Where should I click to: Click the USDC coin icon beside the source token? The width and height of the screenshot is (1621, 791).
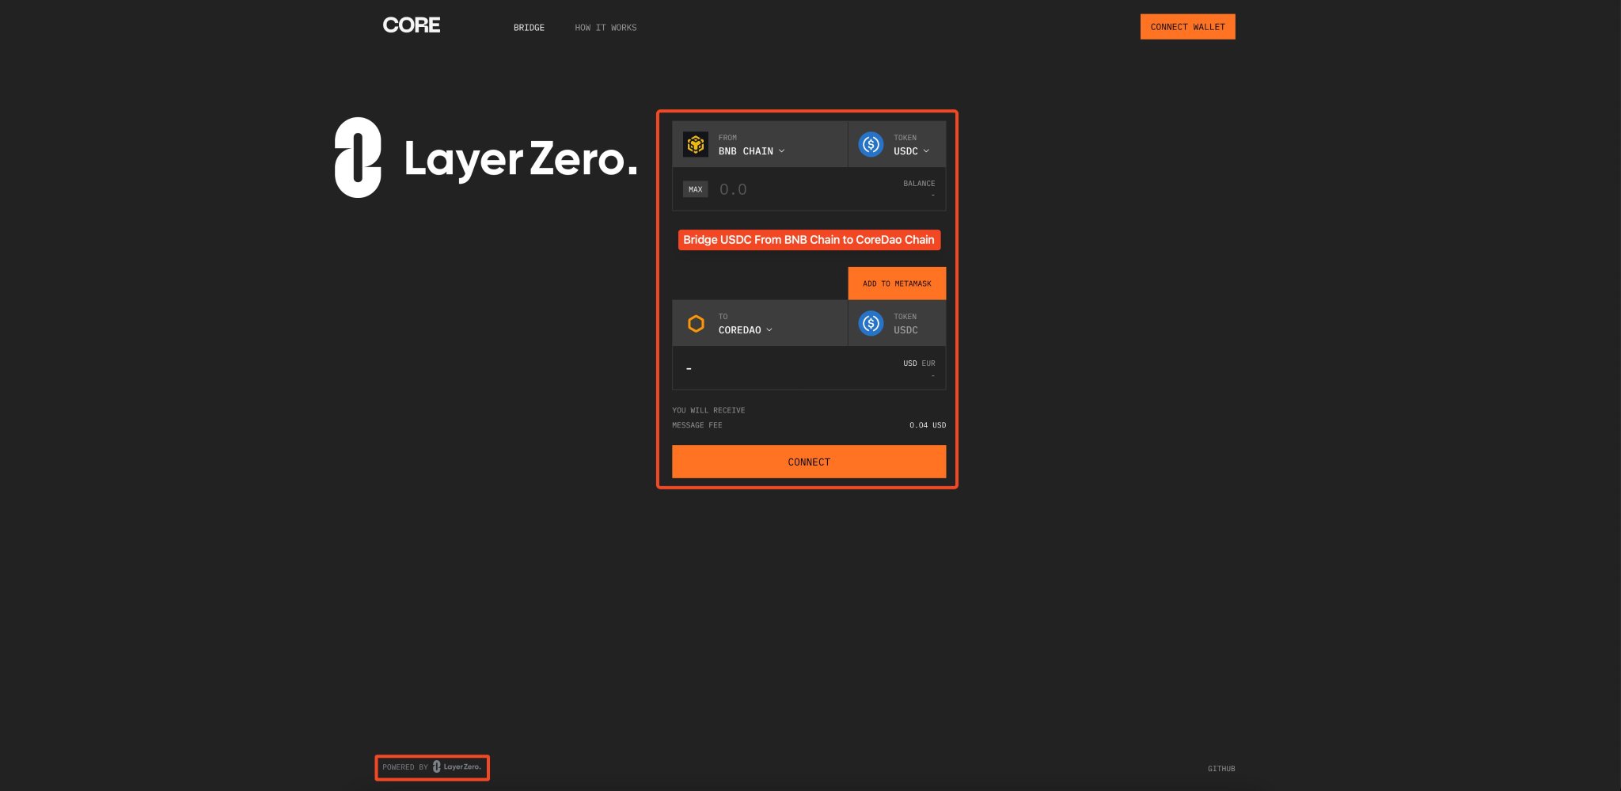(x=871, y=144)
